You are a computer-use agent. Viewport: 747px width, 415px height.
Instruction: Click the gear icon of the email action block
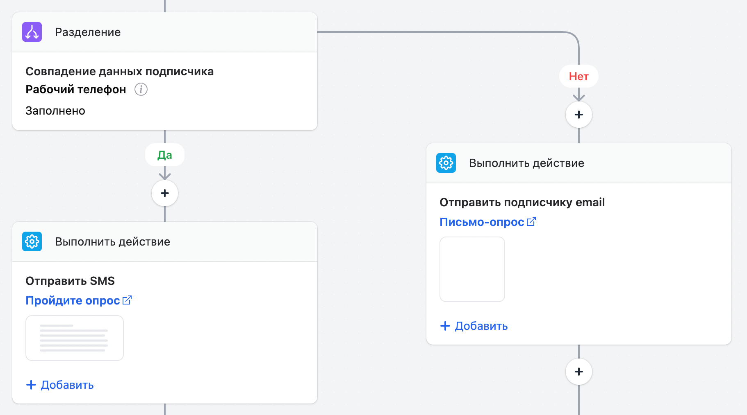coord(446,163)
